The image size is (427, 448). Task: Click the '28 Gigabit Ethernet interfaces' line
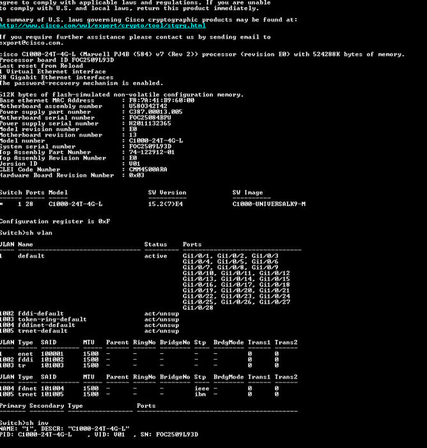click(x=56, y=77)
